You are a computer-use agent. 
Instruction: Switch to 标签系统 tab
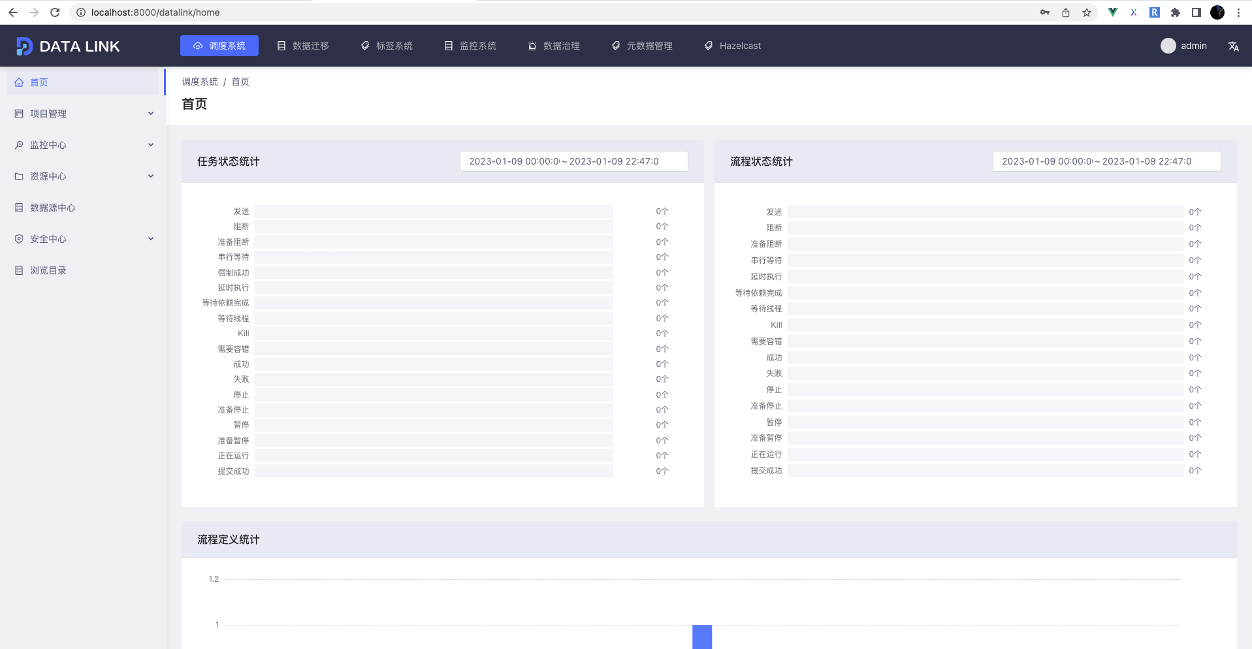point(387,46)
